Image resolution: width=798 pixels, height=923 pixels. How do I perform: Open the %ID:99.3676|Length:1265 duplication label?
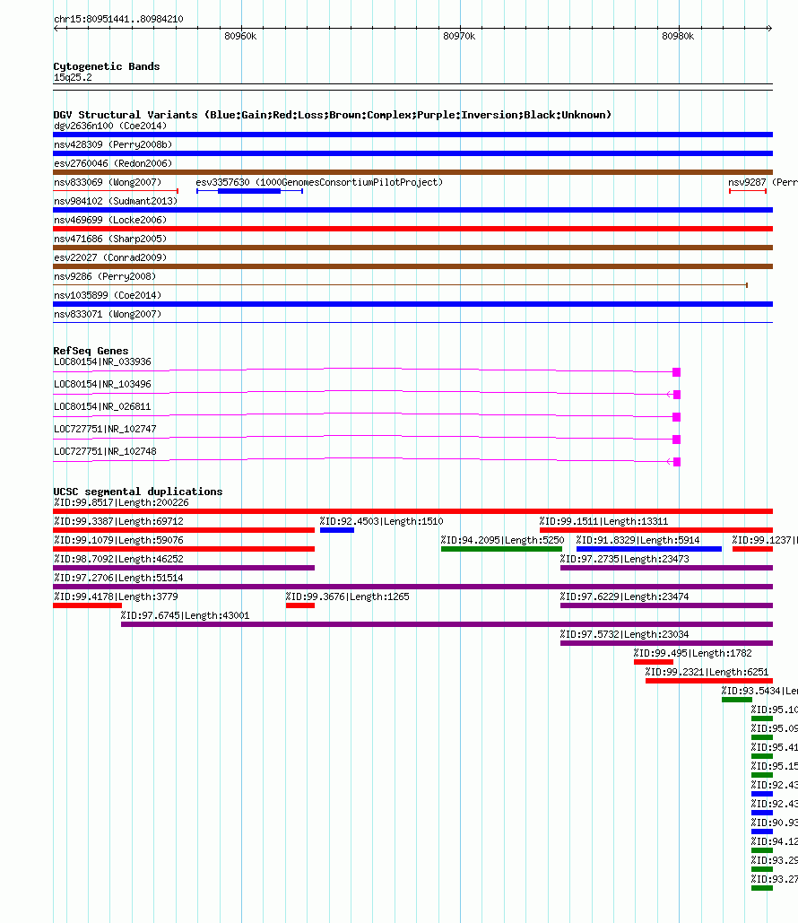347,596
